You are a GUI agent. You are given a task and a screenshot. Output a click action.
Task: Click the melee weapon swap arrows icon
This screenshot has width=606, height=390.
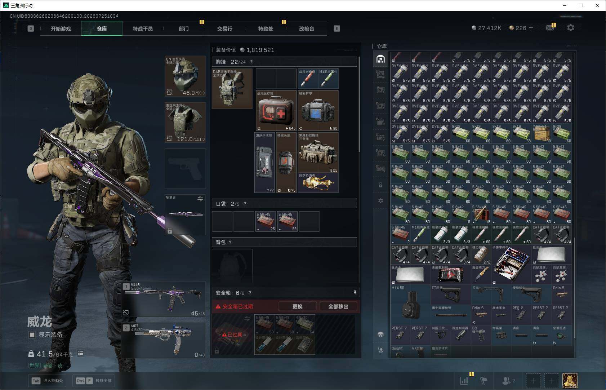pyautogui.click(x=200, y=199)
